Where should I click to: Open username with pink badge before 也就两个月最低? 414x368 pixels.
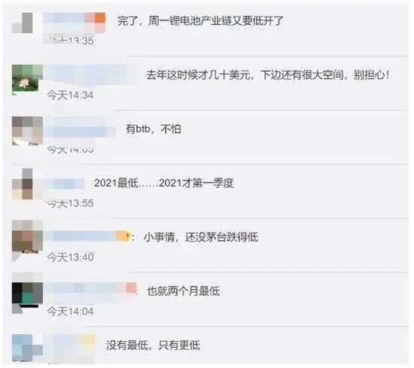pyautogui.click(x=90, y=289)
